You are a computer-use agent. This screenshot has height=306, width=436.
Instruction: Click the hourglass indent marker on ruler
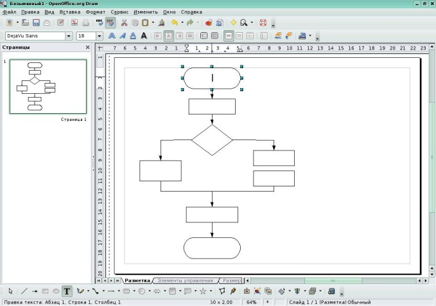click(x=187, y=48)
